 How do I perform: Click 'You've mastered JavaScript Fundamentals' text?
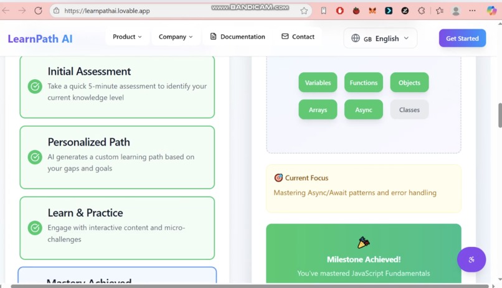(x=363, y=273)
